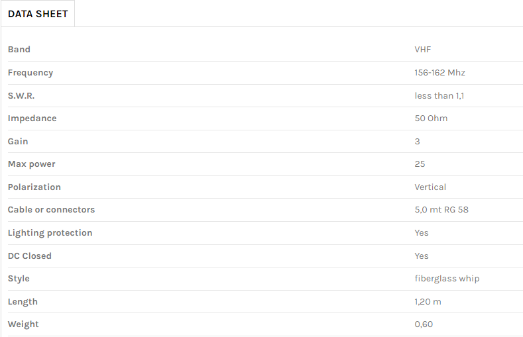
Task: Click the Impedance row label
Action: click(32, 119)
